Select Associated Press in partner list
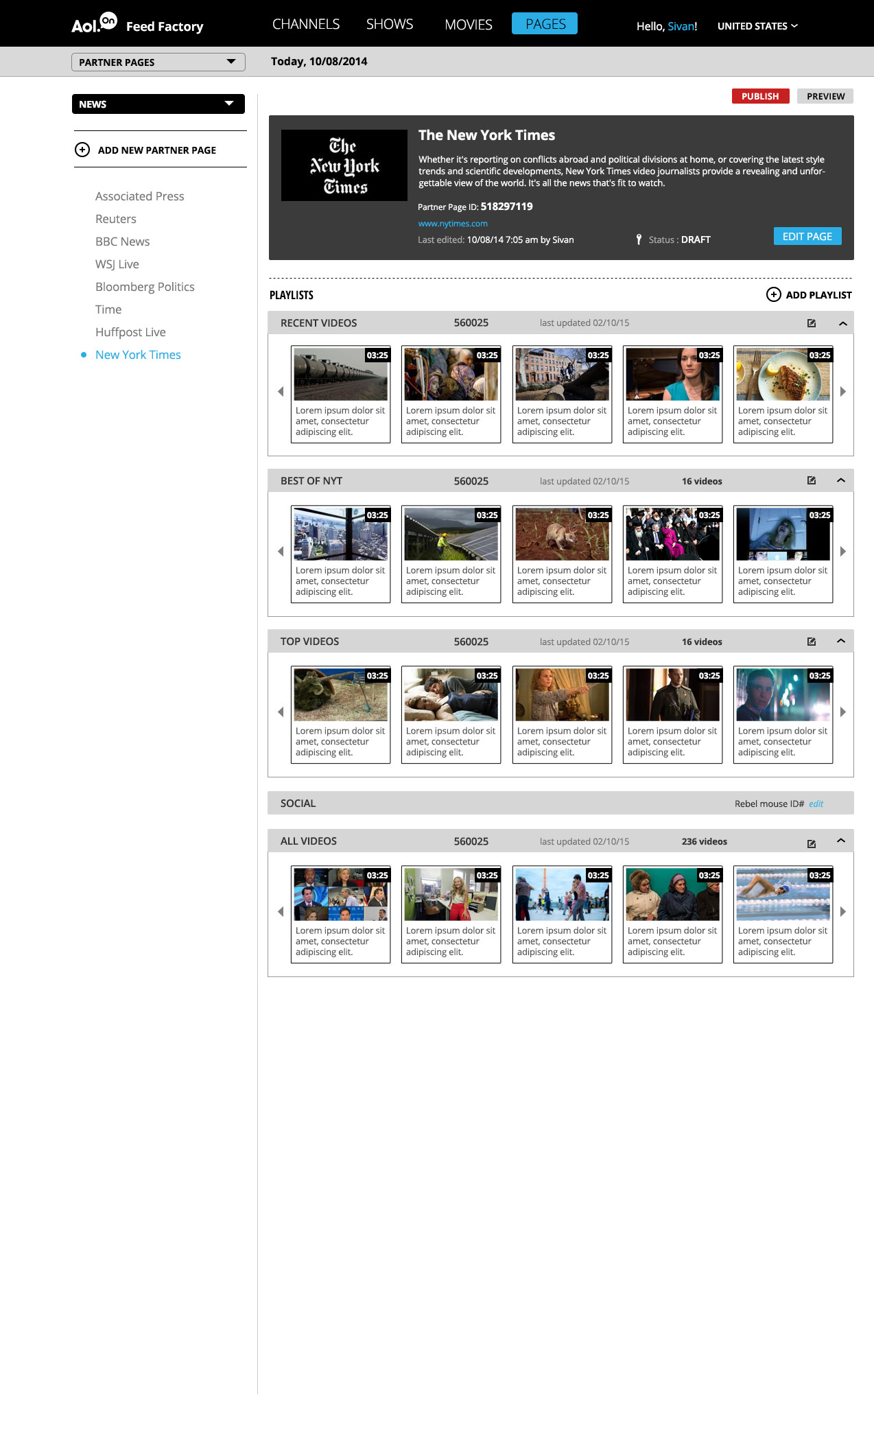The image size is (874, 1430). coord(140,196)
